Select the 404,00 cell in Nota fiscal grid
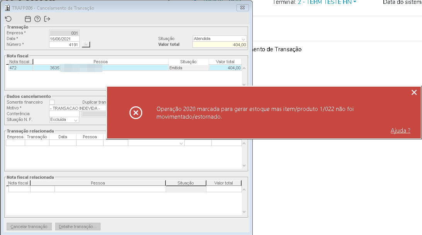Screen dimensions: 422x235 point(225,68)
